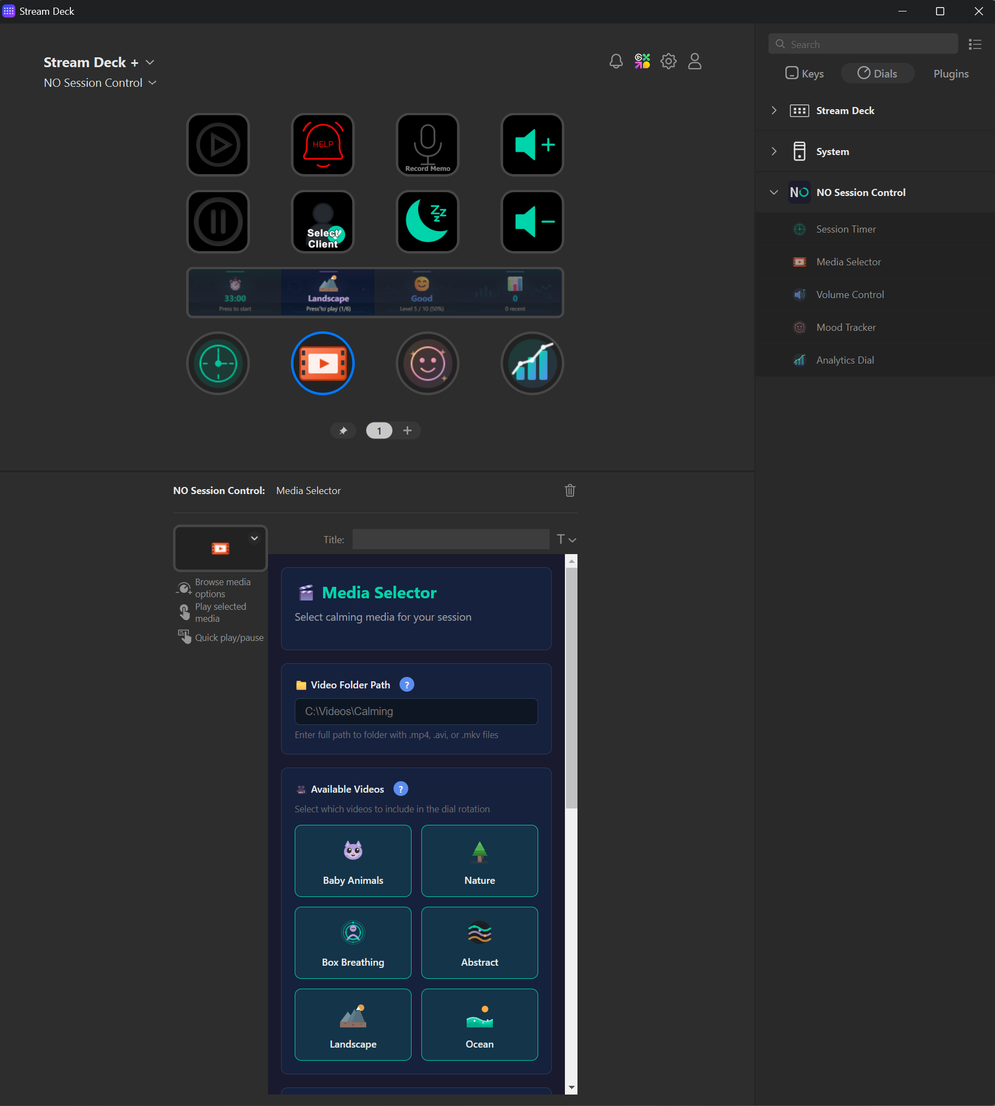
Task: Toggle the Abstract video selection
Action: pos(479,943)
